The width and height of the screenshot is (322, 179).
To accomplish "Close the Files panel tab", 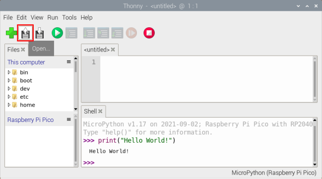I will [x=23, y=50].
